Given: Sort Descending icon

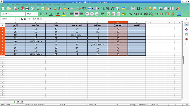Looking at the screenshot, I should pyautogui.click(x=113, y=8).
